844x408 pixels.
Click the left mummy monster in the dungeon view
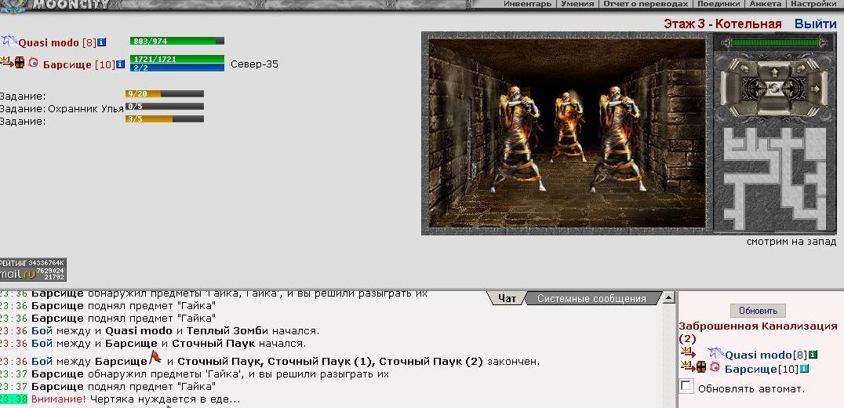(x=519, y=139)
